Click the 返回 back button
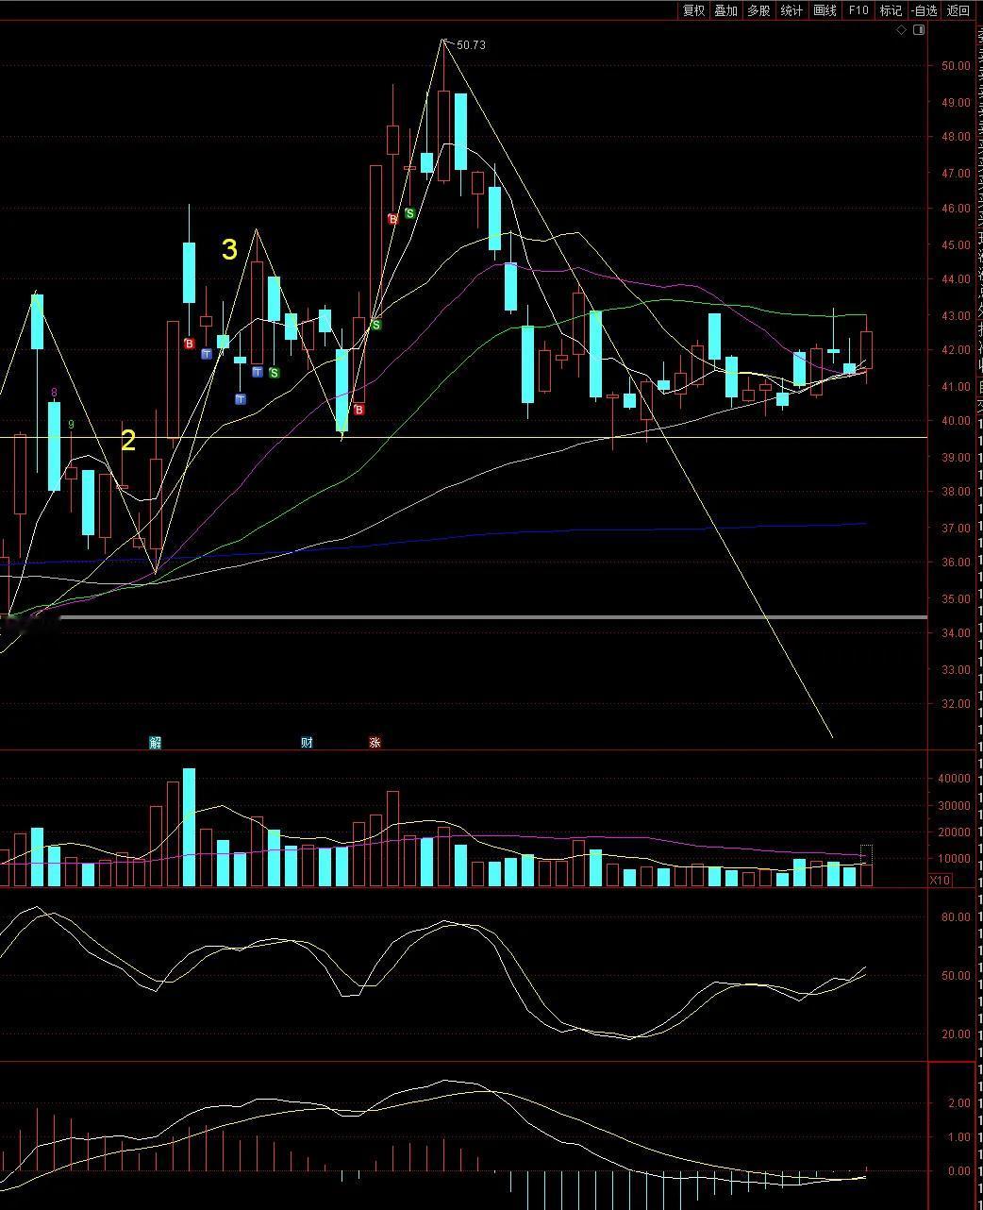 958,10
